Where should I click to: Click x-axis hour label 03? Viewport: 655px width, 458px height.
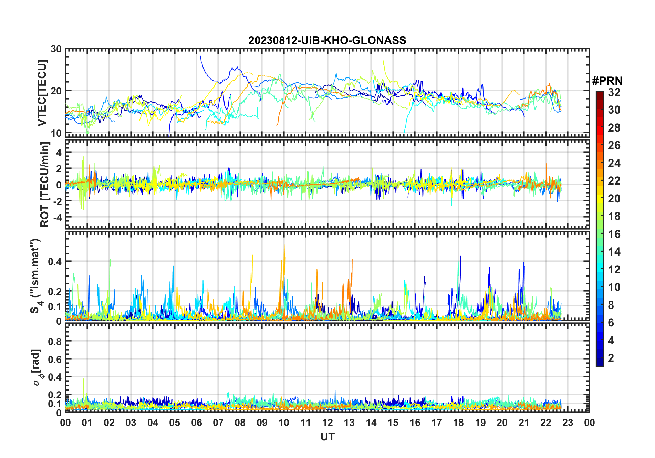tap(131, 423)
